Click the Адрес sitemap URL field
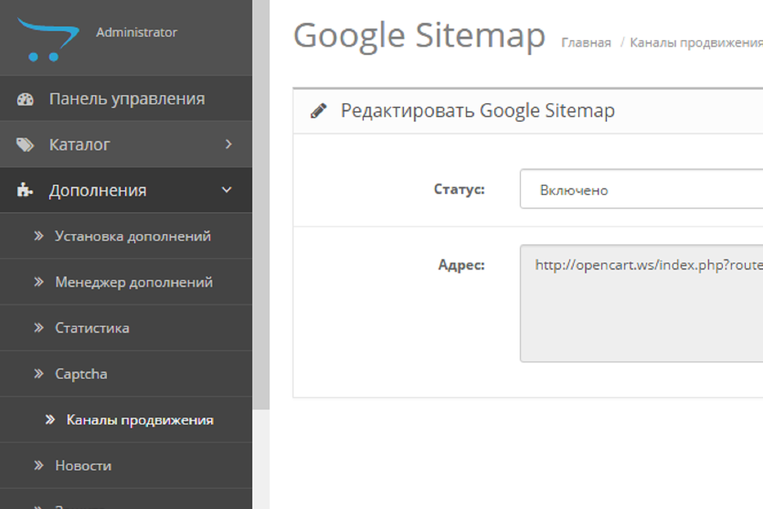Image resolution: width=763 pixels, height=509 pixels. point(641,303)
